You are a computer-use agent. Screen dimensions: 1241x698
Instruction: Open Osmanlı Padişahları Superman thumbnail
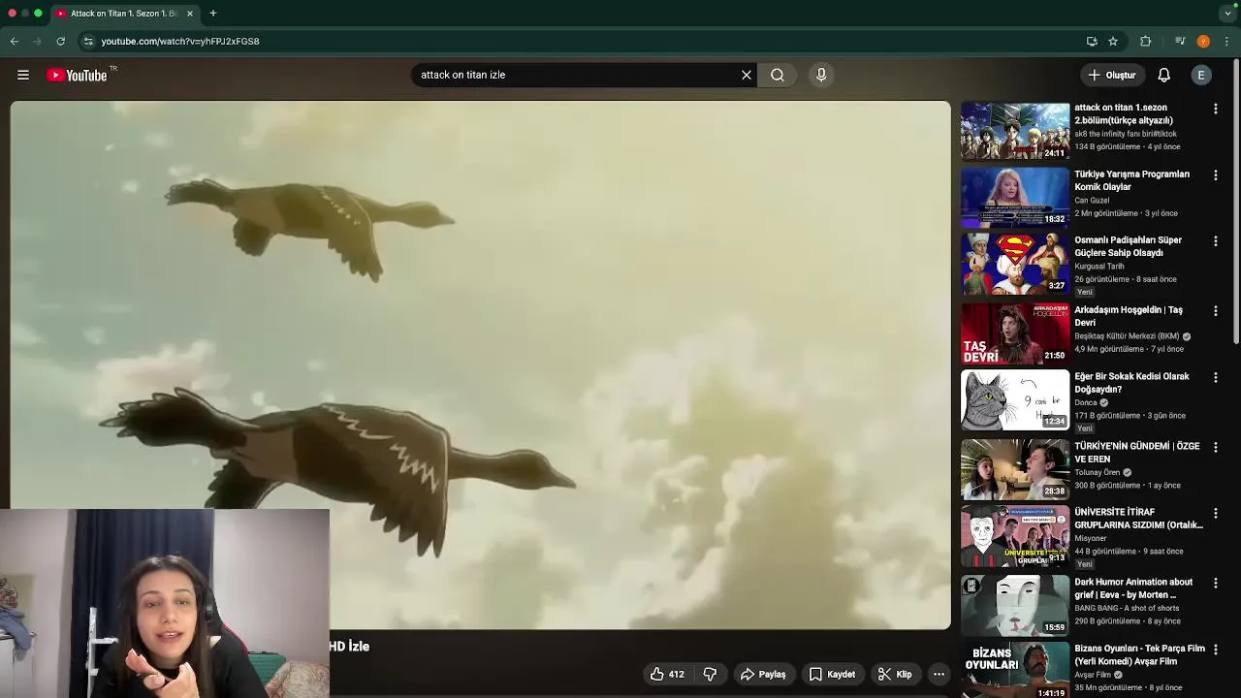point(1015,263)
